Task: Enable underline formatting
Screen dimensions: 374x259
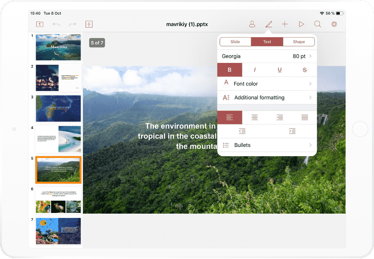Action: point(280,70)
